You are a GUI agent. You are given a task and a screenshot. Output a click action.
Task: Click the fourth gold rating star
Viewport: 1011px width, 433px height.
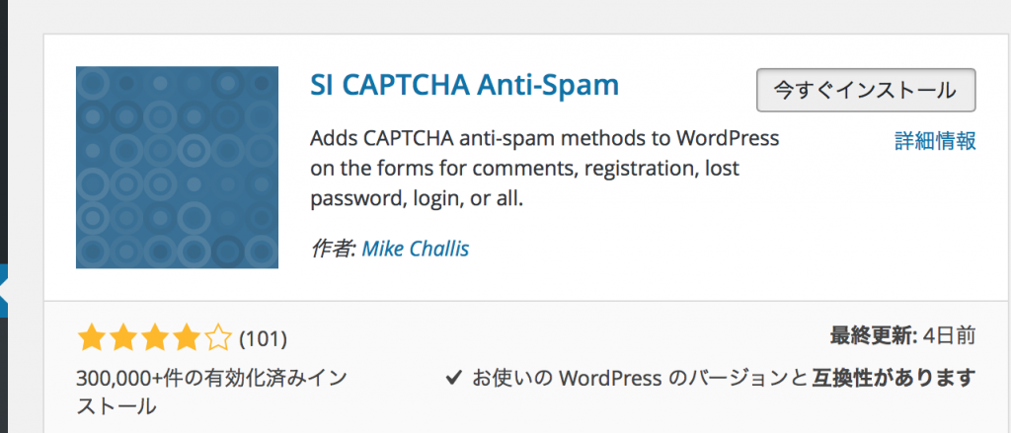point(186,340)
